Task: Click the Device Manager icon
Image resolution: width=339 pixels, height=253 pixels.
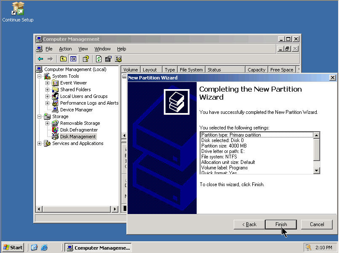Action: 55,110
